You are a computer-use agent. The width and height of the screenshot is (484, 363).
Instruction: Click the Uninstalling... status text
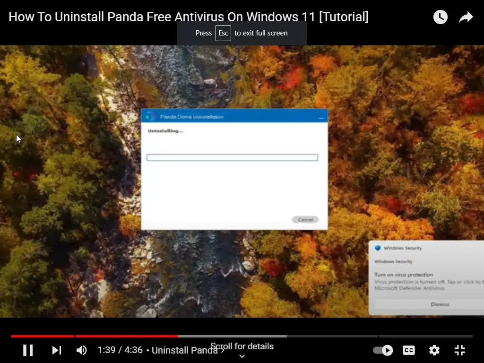165,131
